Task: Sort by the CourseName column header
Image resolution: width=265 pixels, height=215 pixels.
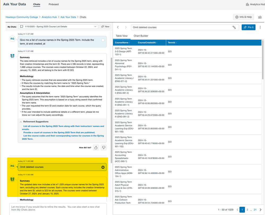Action: 122,42
